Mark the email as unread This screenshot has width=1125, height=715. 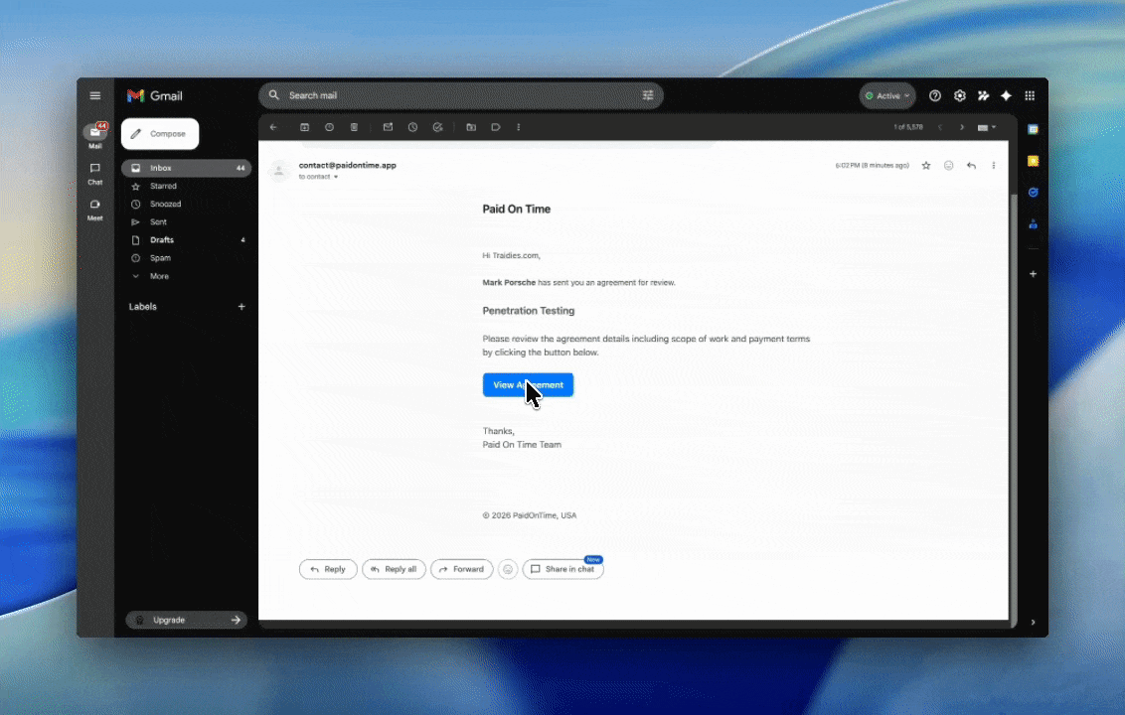click(x=388, y=127)
